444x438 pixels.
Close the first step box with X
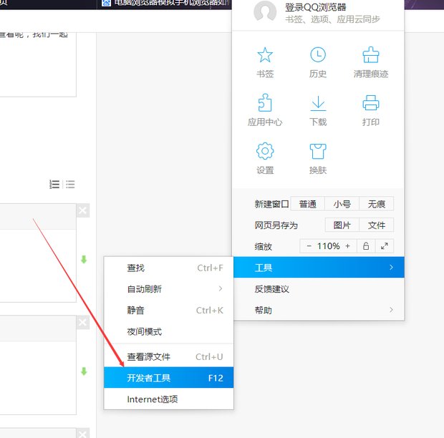click(x=82, y=210)
